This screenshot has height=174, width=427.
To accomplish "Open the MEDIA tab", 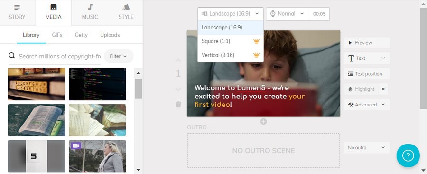I will (53, 12).
